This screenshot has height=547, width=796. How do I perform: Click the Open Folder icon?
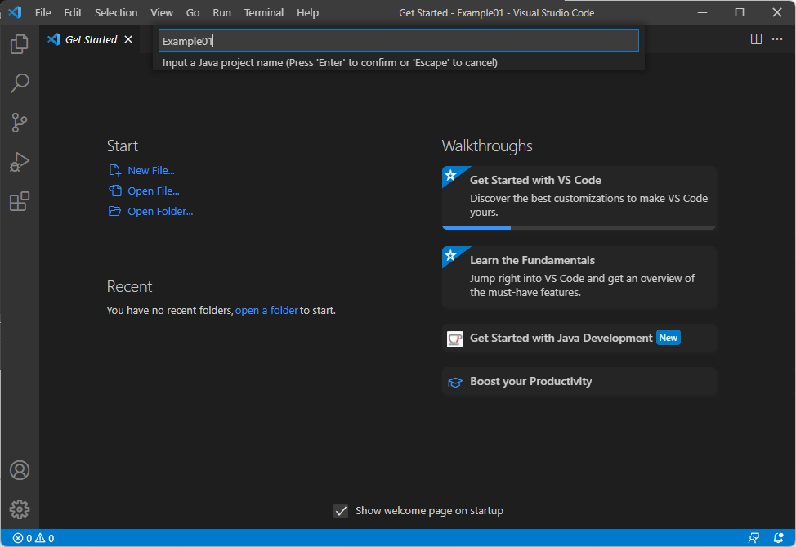tap(114, 211)
